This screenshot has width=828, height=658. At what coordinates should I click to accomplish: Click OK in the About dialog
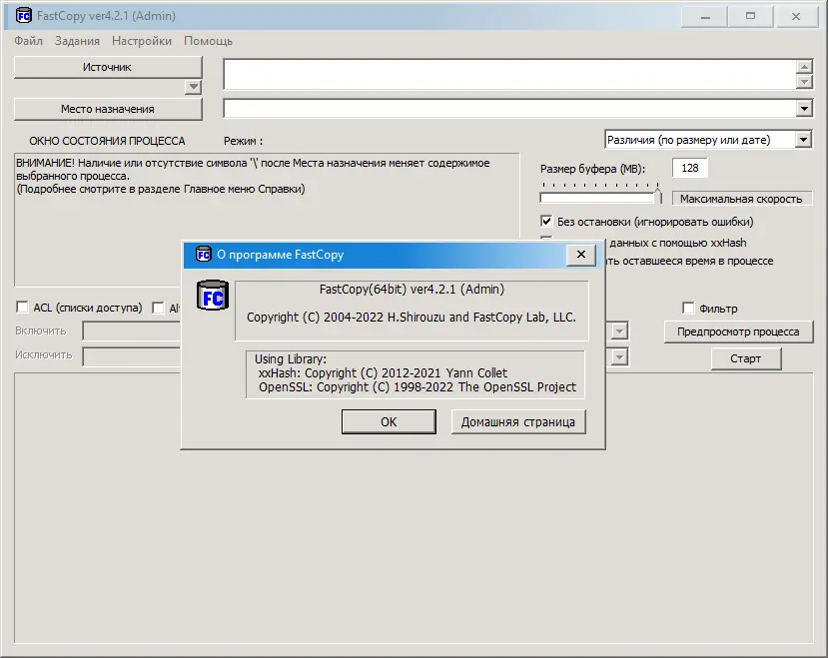pos(389,422)
